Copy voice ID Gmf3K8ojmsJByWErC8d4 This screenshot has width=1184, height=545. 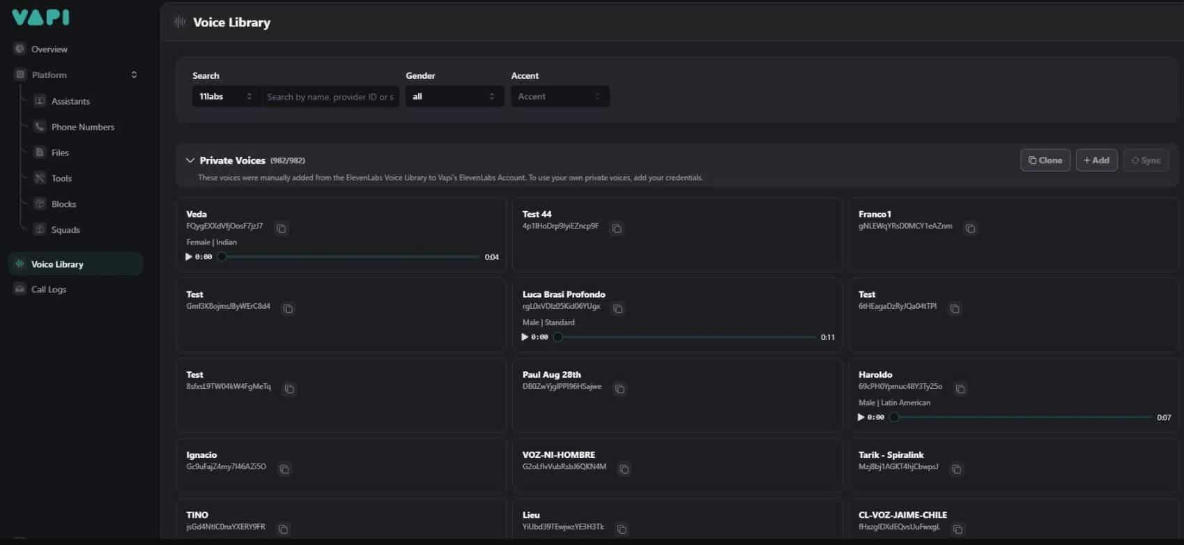tap(289, 309)
